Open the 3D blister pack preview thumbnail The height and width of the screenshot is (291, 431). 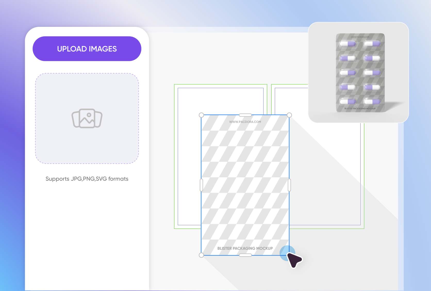(358, 72)
